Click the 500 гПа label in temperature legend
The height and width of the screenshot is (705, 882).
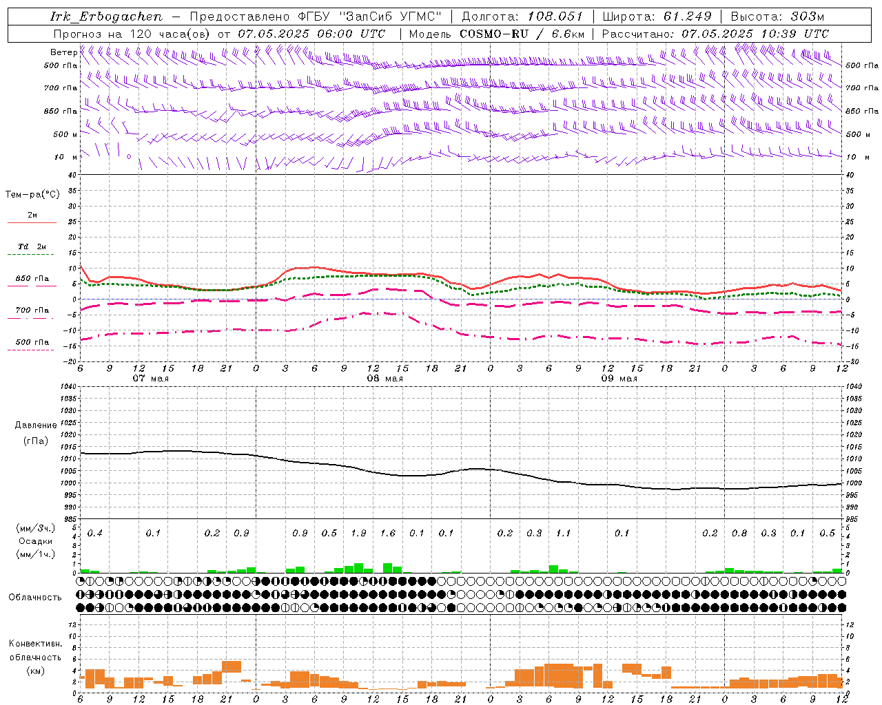pyautogui.click(x=32, y=342)
